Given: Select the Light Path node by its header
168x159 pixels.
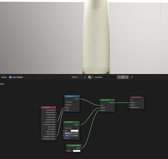Looking at the screenshot, I should pyautogui.click(x=48, y=107).
